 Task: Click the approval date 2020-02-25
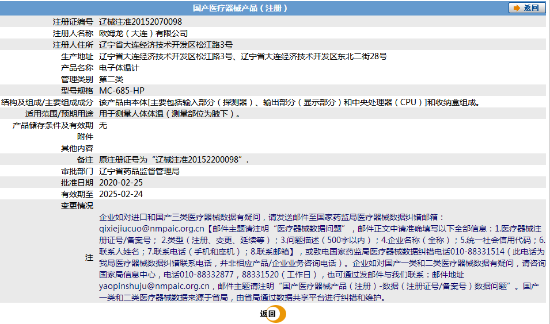click(121, 183)
